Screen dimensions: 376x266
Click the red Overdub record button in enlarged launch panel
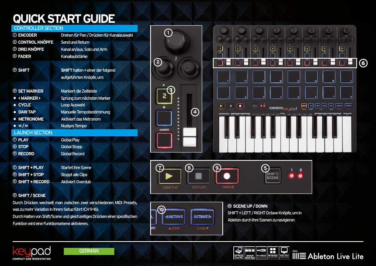[227, 176]
